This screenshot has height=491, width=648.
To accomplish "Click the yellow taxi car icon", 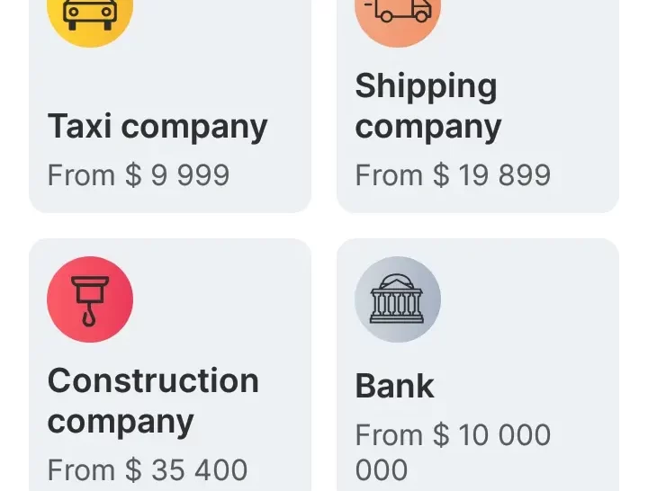I will (x=90, y=13).
